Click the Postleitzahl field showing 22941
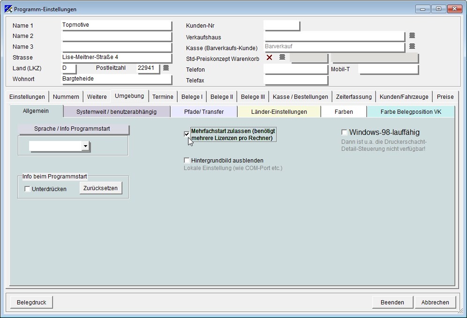The width and height of the screenshot is (467, 318). (148, 68)
